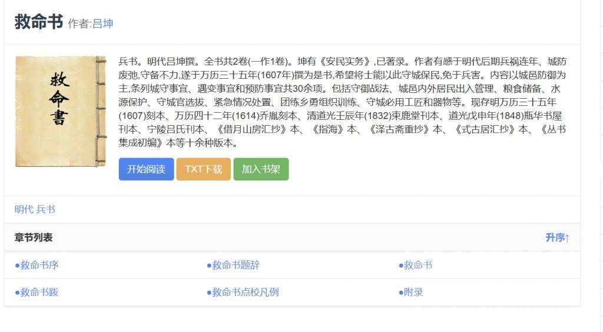The width and height of the screenshot is (603, 332).
Task: Open author link 吕坤
Action: tap(102, 24)
